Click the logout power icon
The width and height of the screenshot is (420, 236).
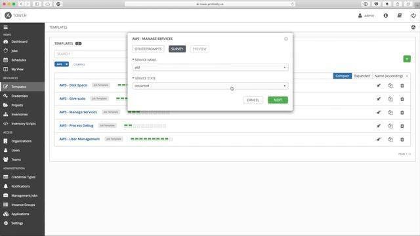(x=413, y=16)
